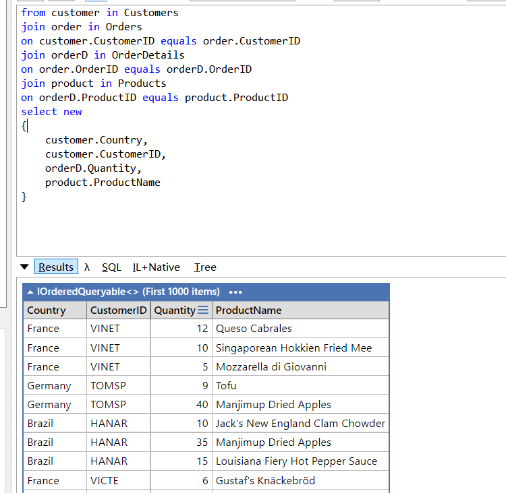The width and height of the screenshot is (506, 493).
Task: Select the CustomerID column header
Action: 119,310
